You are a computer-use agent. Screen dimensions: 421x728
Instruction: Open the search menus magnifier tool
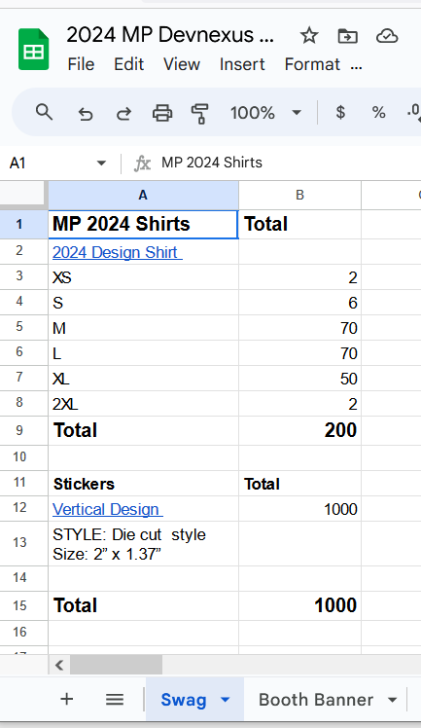click(x=44, y=112)
